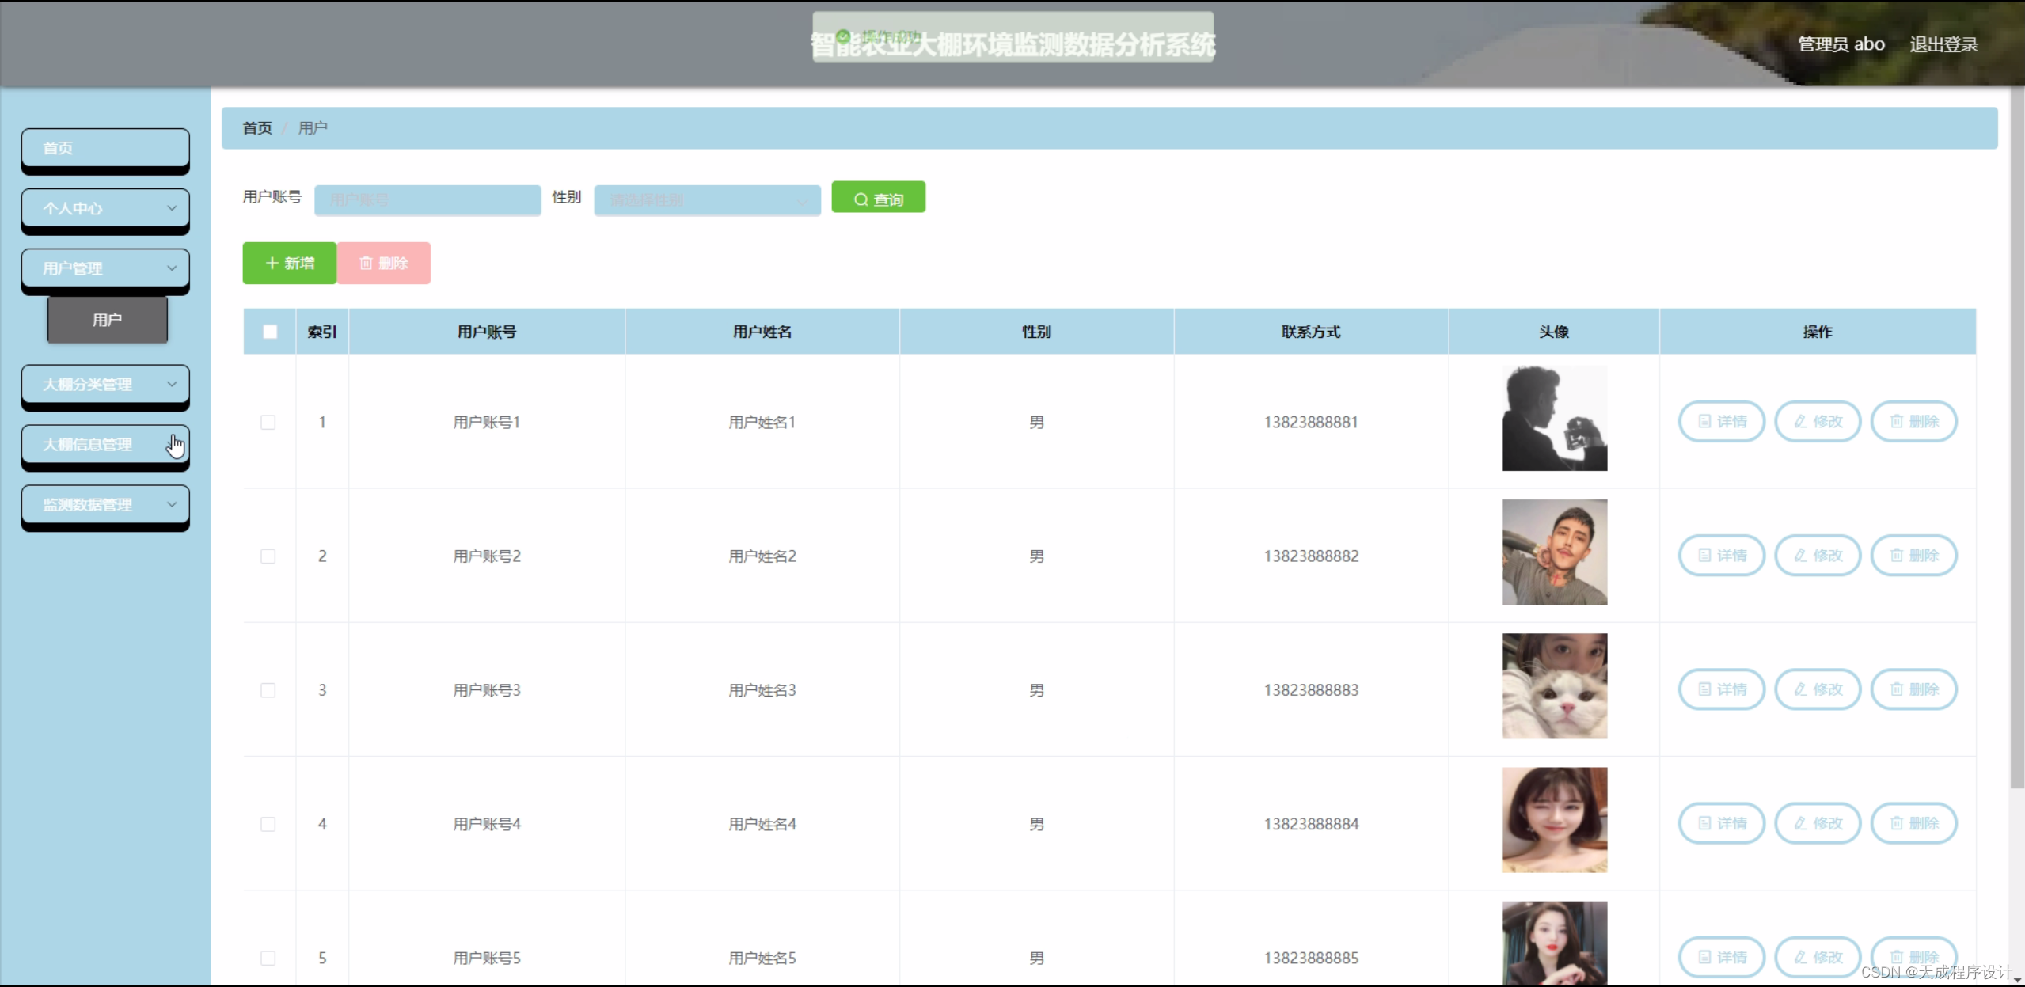The height and width of the screenshot is (987, 2025).
Task: Toggle the select-all header checkbox
Action: coord(270,332)
